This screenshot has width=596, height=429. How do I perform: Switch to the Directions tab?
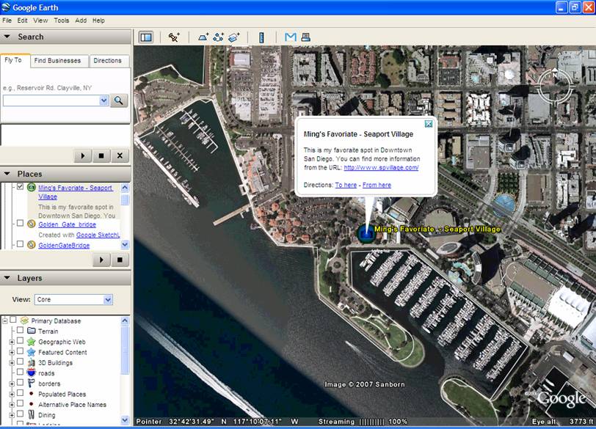pos(108,61)
